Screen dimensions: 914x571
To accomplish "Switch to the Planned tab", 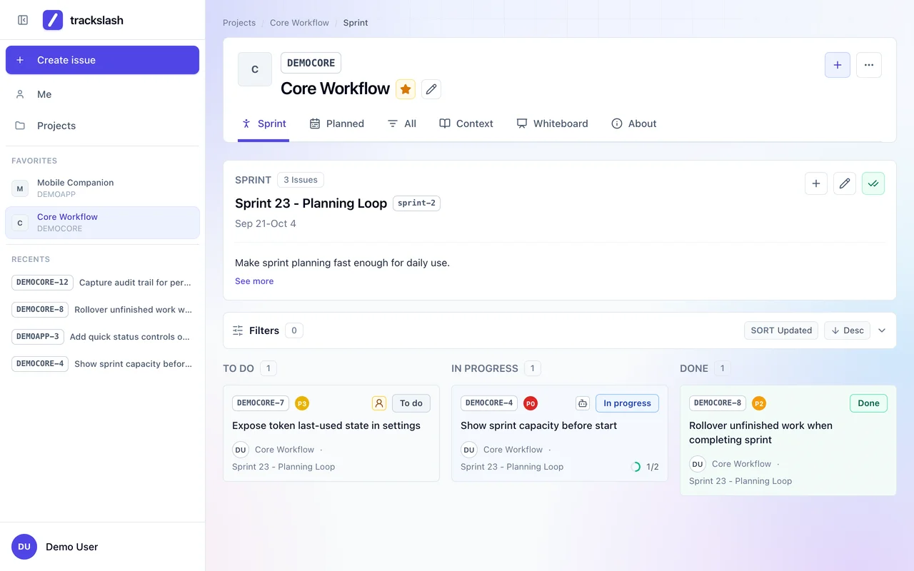I will pyautogui.click(x=337, y=123).
